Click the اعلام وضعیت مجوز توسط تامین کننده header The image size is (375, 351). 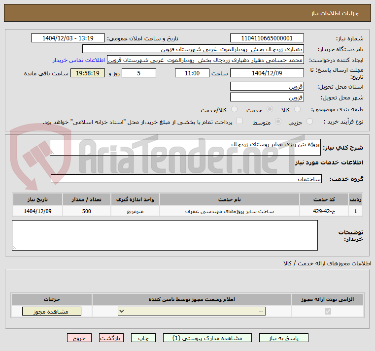(192, 299)
